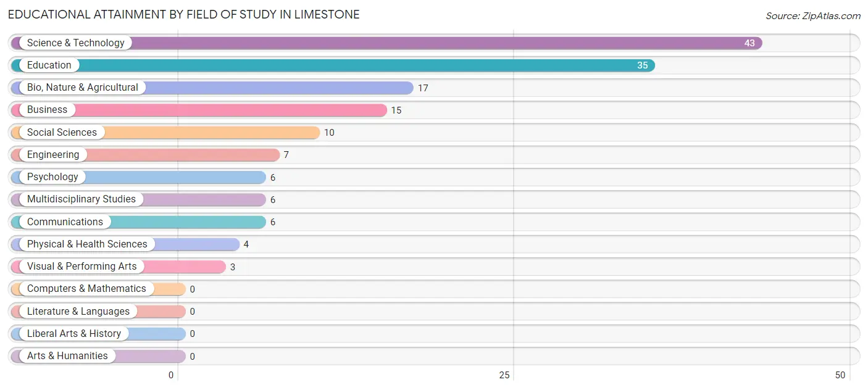
Task: Click the value 4 beside Physical & Health Sciences
Action: [x=246, y=244]
